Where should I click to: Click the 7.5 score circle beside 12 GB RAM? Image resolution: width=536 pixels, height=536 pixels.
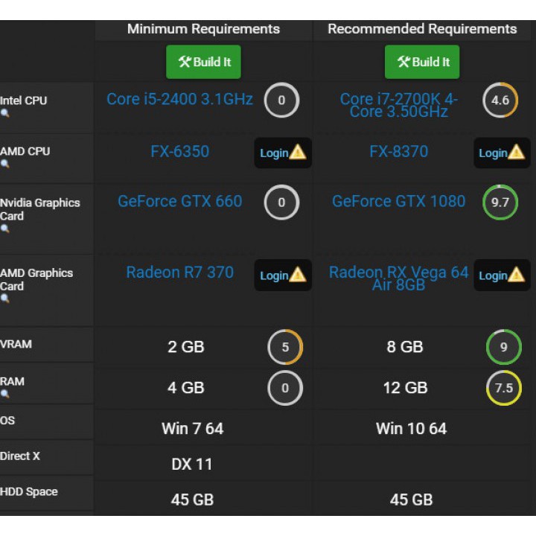coord(504,388)
